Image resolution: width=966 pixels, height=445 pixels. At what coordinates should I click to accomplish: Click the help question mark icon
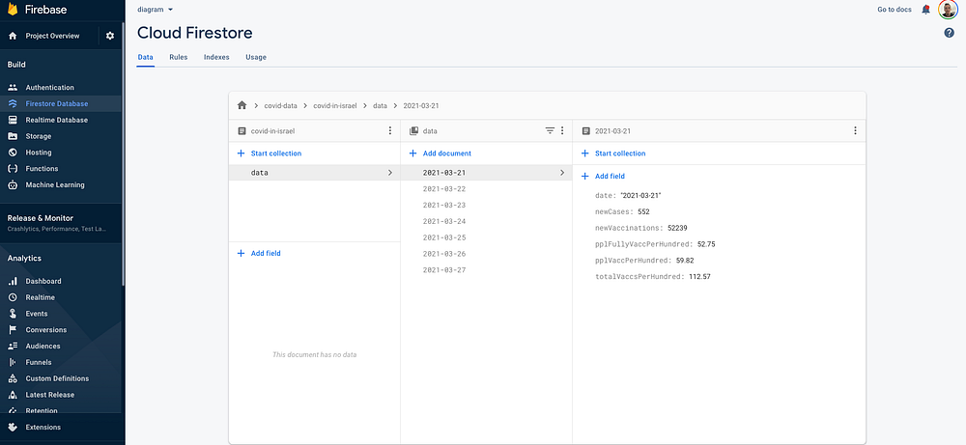949,33
